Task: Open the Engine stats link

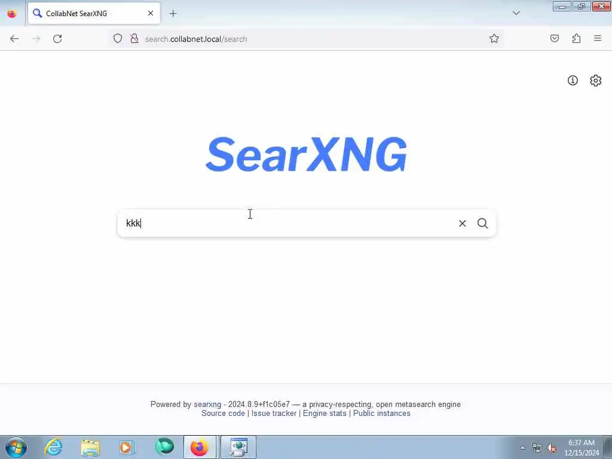Action: 325,414
